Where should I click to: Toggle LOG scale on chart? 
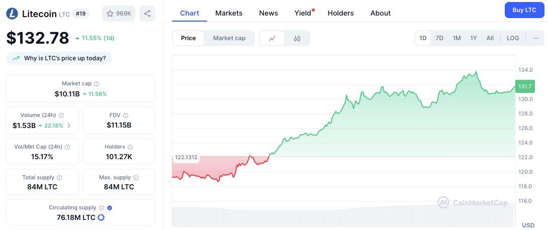[x=513, y=38]
